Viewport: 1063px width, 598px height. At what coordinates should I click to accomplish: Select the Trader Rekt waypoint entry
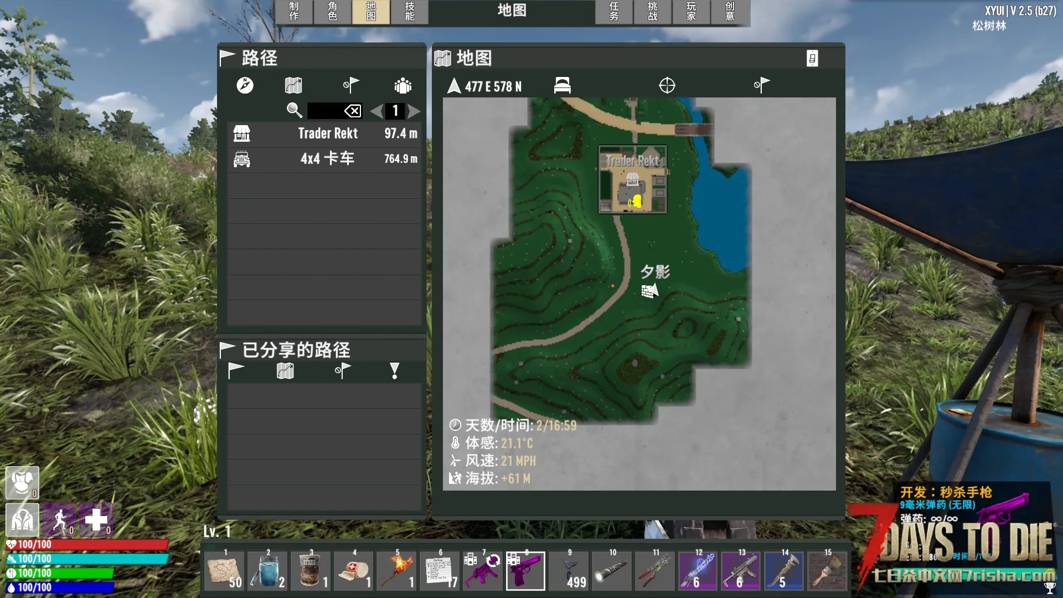click(324, 133)
